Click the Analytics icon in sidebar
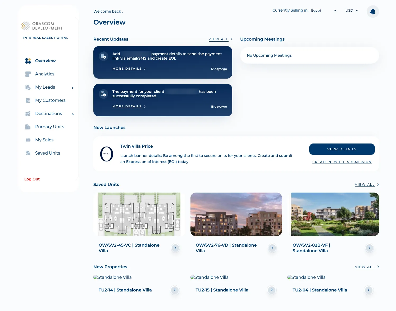Viewport: 396px width, 311px height. pos(28,74)
